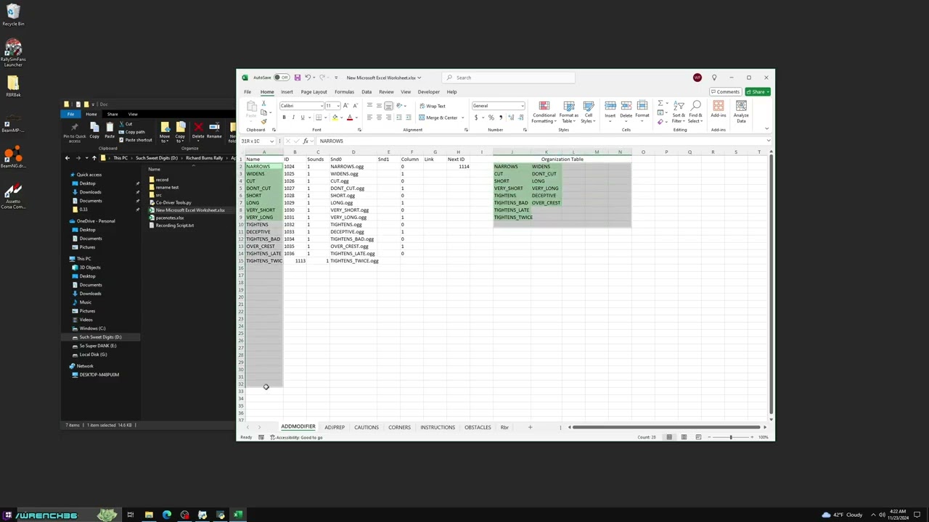Open the Insert ribbon tab in Excel

tap(287, 92)
